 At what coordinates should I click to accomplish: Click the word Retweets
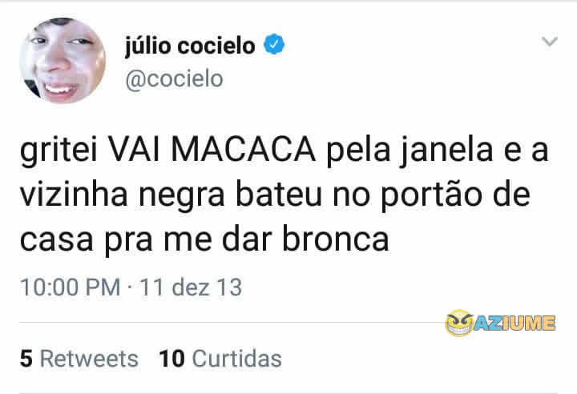coord(89,358)
